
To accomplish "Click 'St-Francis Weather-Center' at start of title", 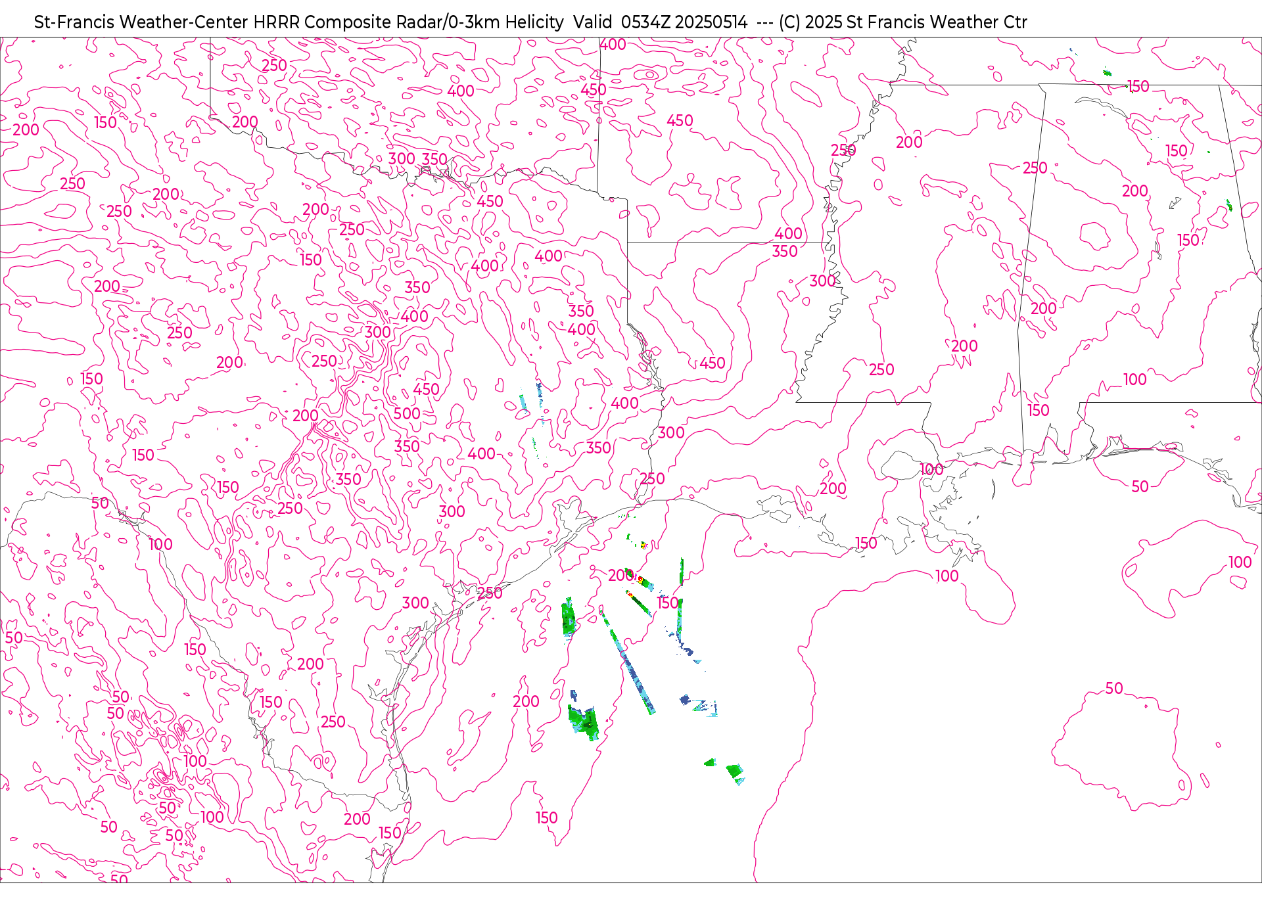I will click(141, 22).
